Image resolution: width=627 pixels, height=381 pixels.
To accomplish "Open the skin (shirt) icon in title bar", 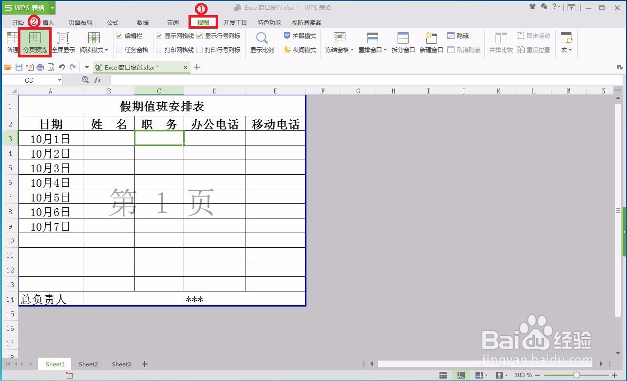I will (x=532, y=7).
